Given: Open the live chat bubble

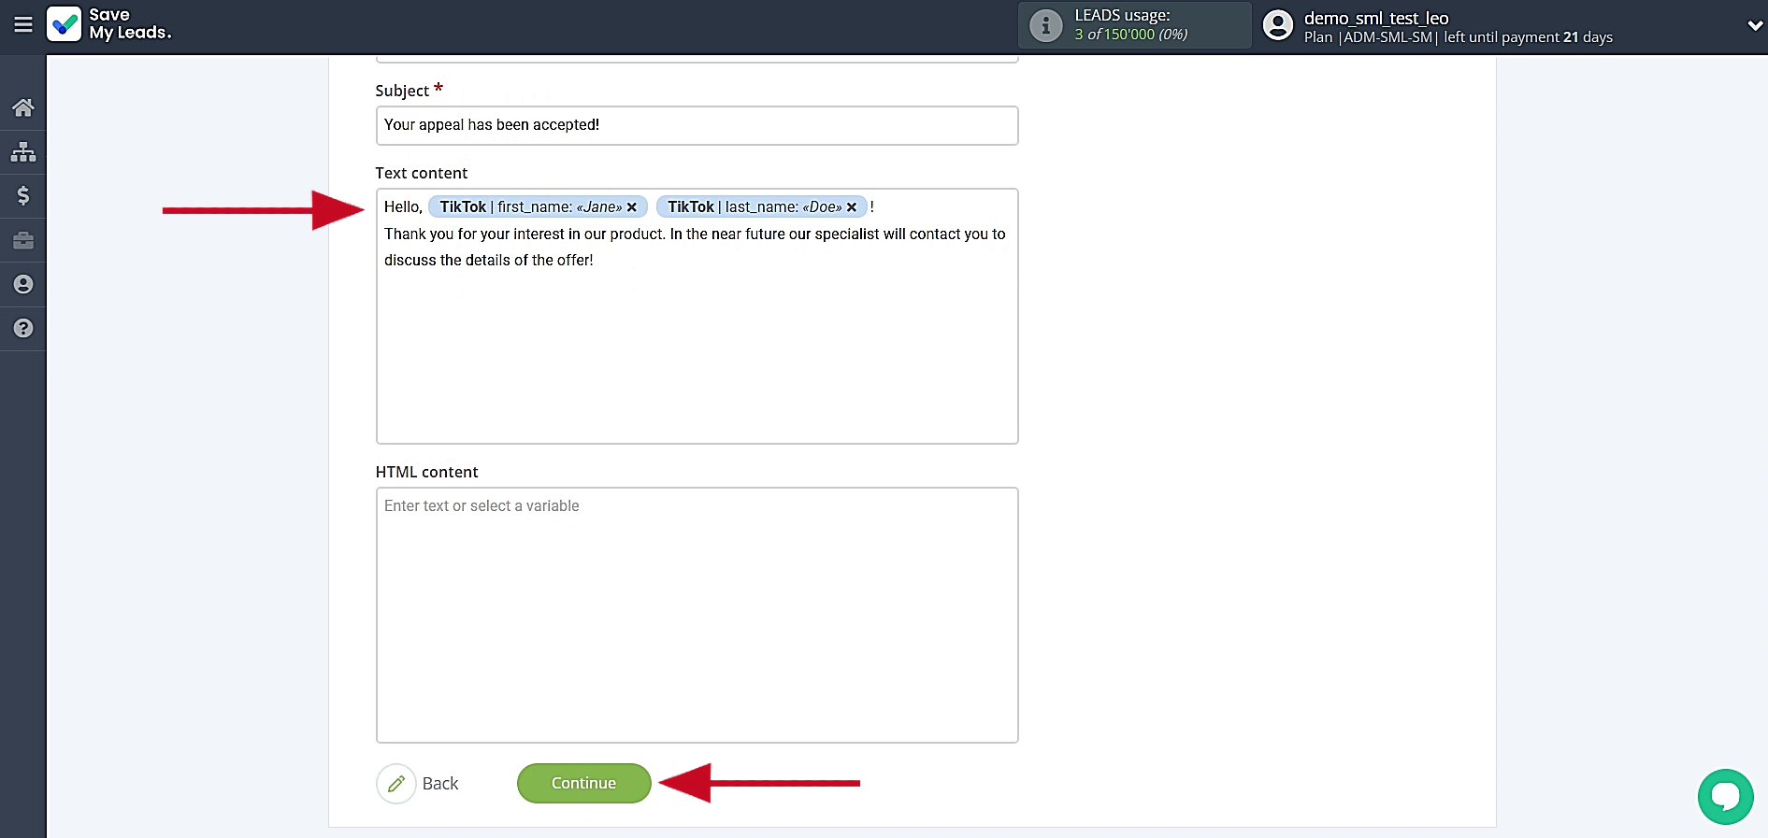Looking at the screenshot, I should coord(1725,797).
